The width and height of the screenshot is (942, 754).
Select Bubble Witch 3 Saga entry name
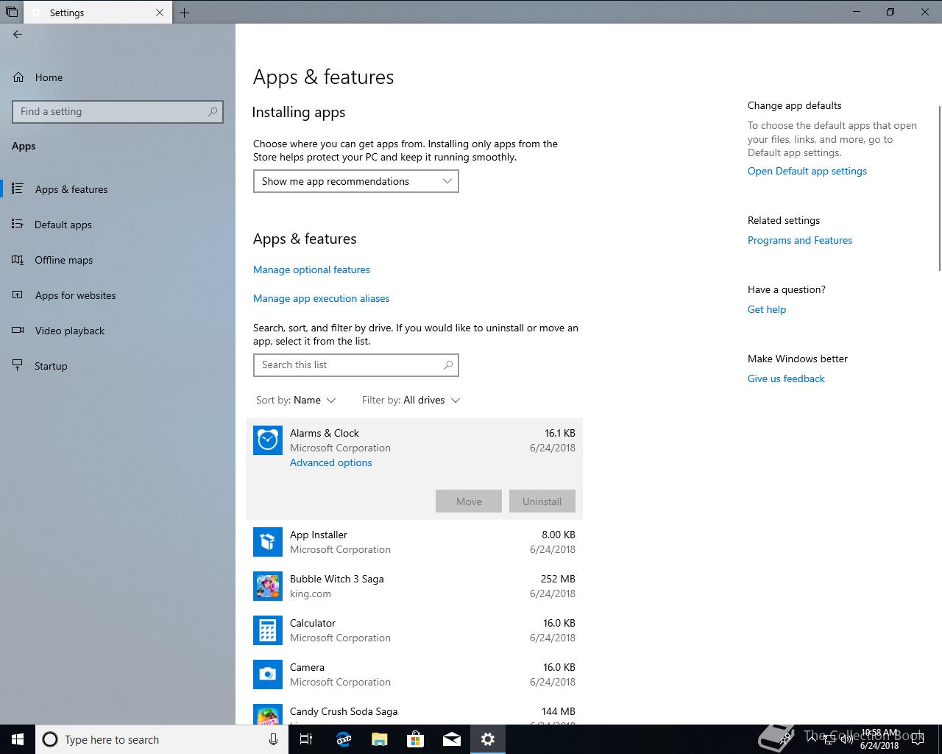(x=336, y=579)
